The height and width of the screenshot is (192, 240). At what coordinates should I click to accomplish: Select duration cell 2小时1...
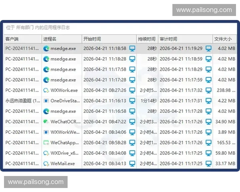coord(148,143)
